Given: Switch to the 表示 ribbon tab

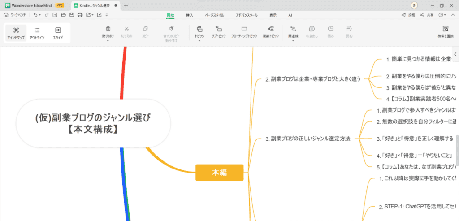Looking at the screenshot, I should click(x=273, y=15).
